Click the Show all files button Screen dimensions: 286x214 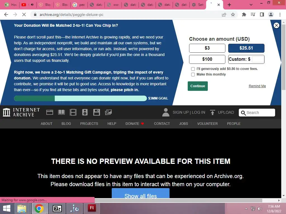coord(140,193)
